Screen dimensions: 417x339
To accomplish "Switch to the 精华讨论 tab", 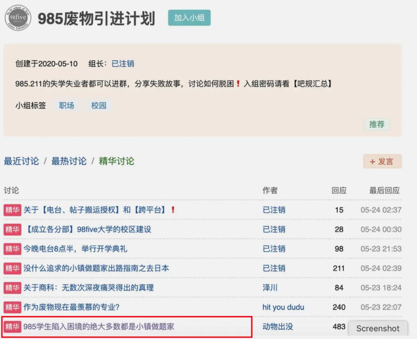I will 117,161.
